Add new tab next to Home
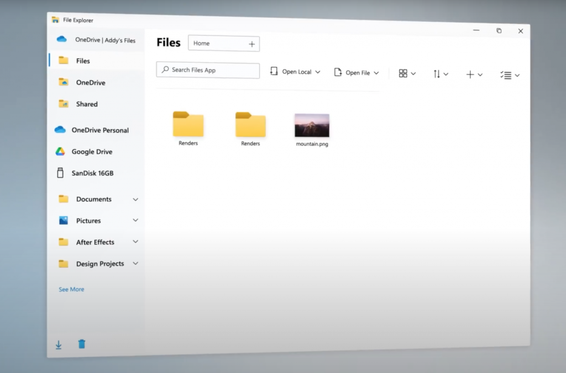 pyautogui.click(x=251, y=44)
